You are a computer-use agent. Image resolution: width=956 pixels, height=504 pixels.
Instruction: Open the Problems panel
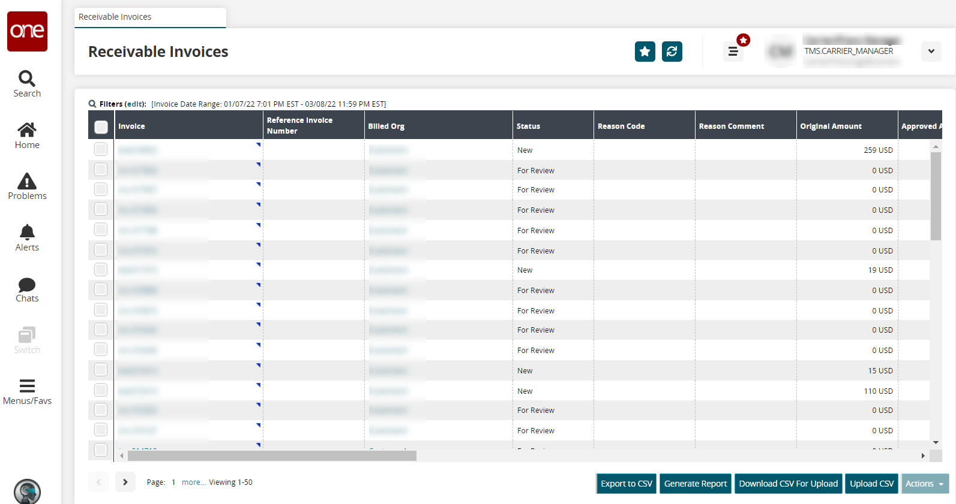click(27, 186)
